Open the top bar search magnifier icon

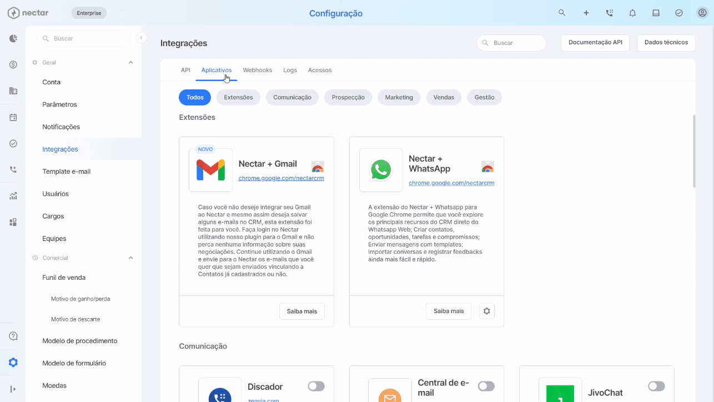(562, 13)
